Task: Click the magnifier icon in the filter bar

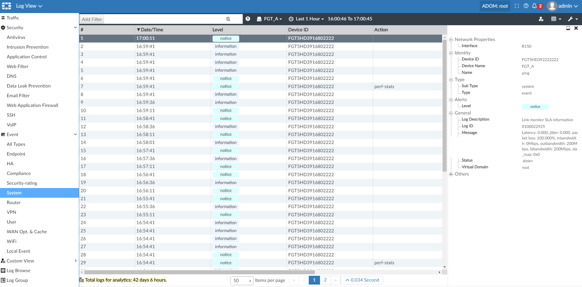Action: pos(228,19)
